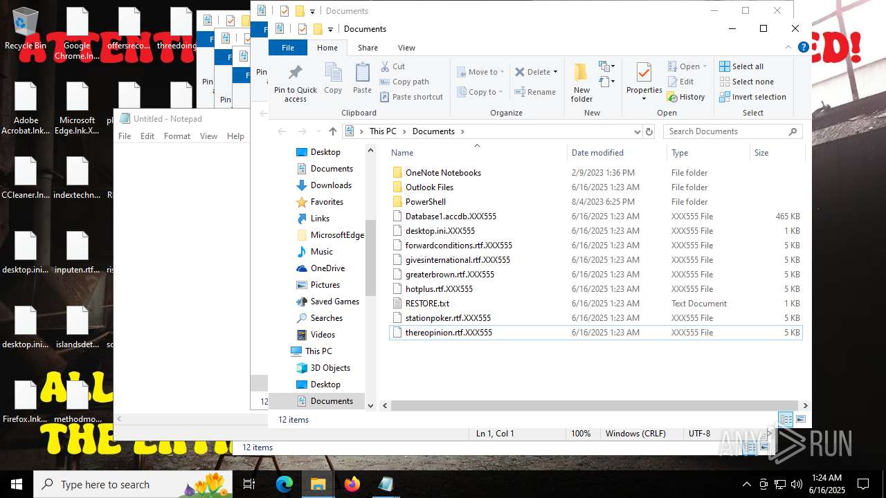Open History in ribbon
The height and width of the screenshot is (498, 886).
tap(686, 97)
